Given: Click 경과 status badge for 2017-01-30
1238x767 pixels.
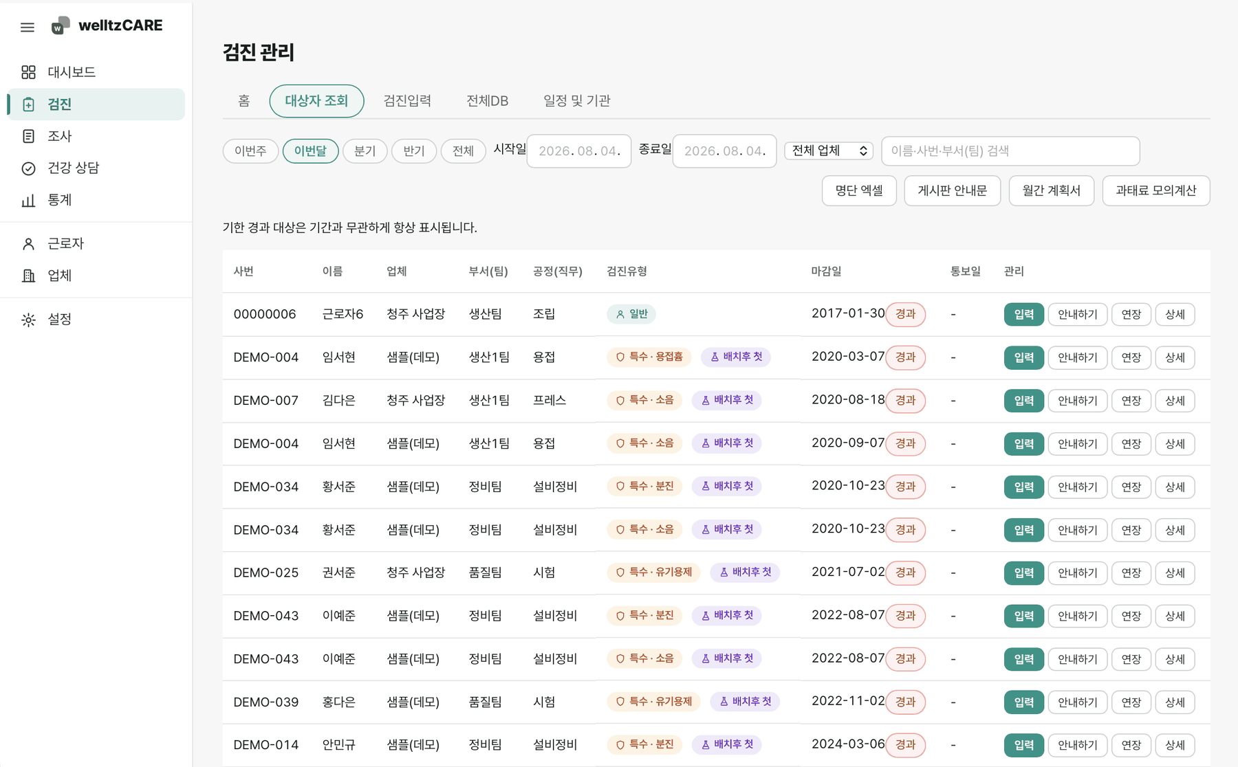Looking at the screenshot, I should pyautogui.click(x=905, y=314).
